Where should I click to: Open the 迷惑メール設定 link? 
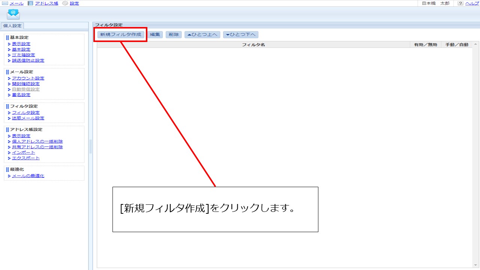(28, 118)
